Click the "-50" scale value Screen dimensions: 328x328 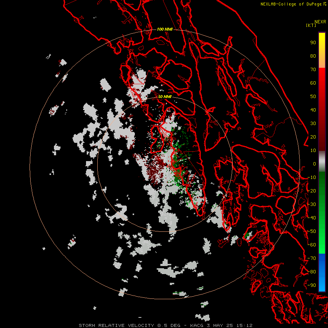(312, 231)
